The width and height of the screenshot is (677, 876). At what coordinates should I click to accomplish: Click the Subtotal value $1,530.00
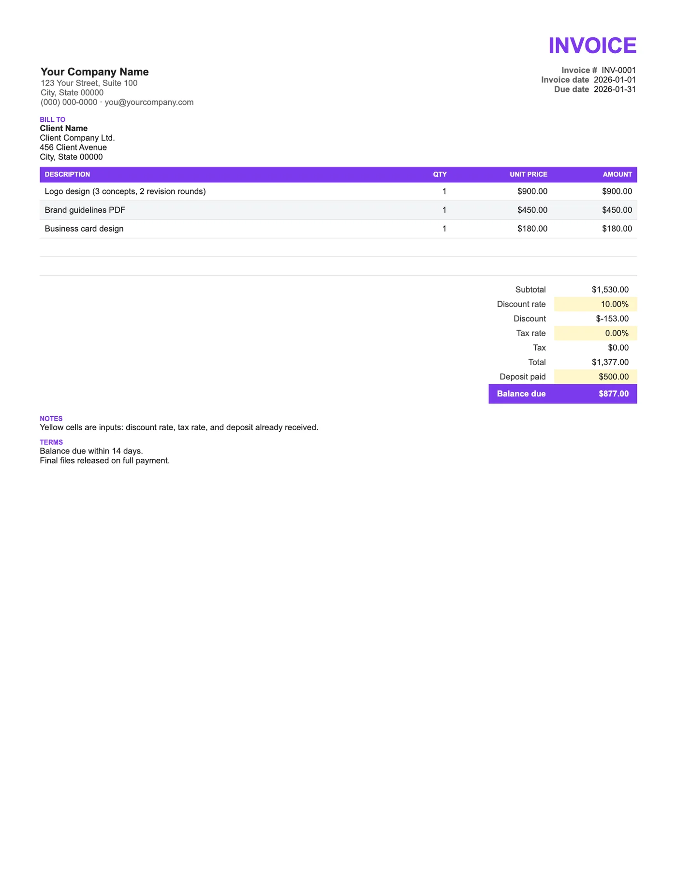click(610, 290)
